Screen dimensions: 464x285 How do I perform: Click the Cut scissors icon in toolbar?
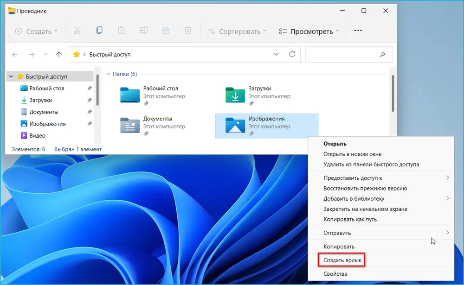coord(77,31)
